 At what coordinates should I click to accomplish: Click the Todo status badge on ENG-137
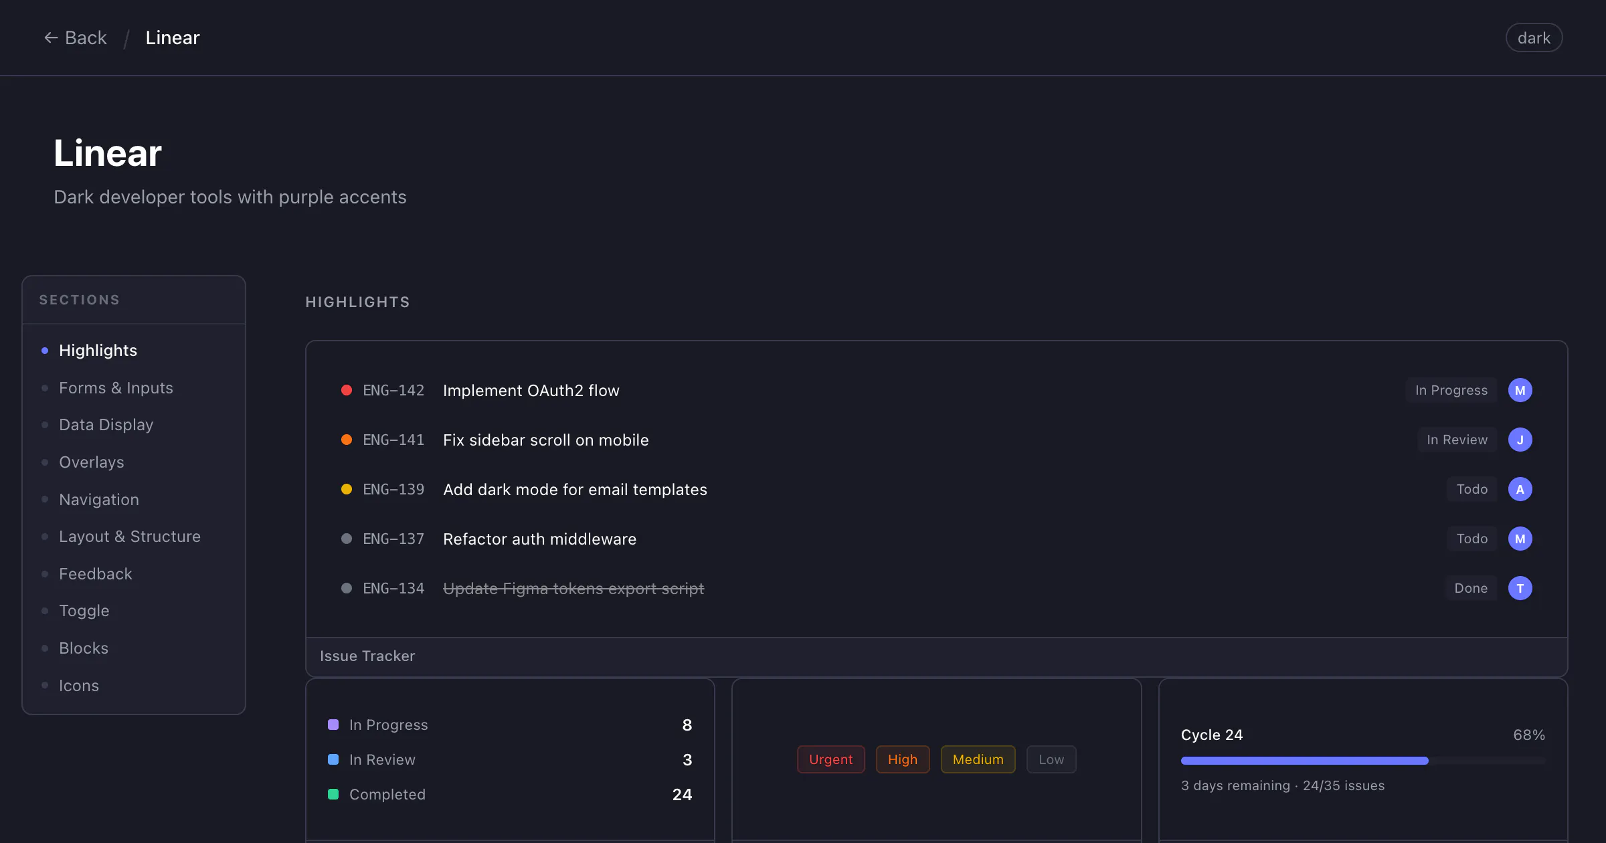point(1472,539)
